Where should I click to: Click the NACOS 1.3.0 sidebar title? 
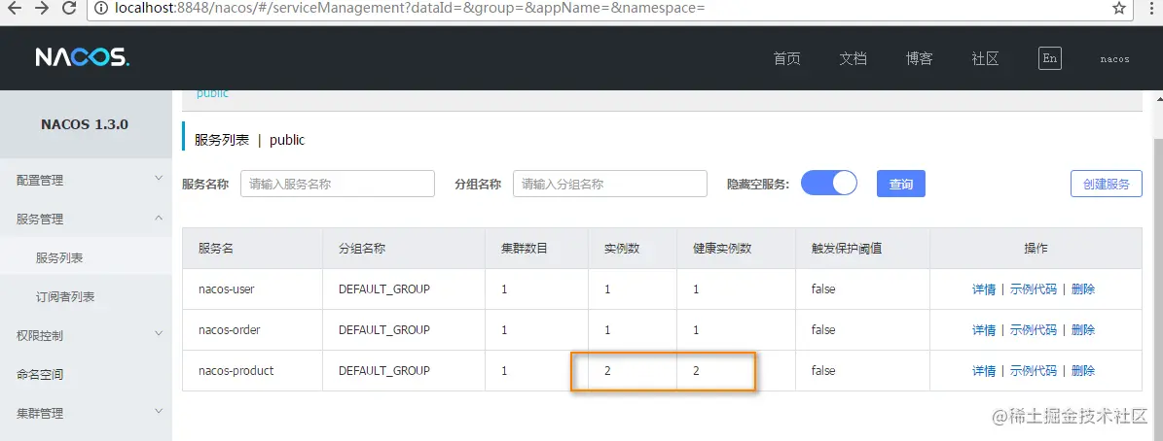point(85,124)
